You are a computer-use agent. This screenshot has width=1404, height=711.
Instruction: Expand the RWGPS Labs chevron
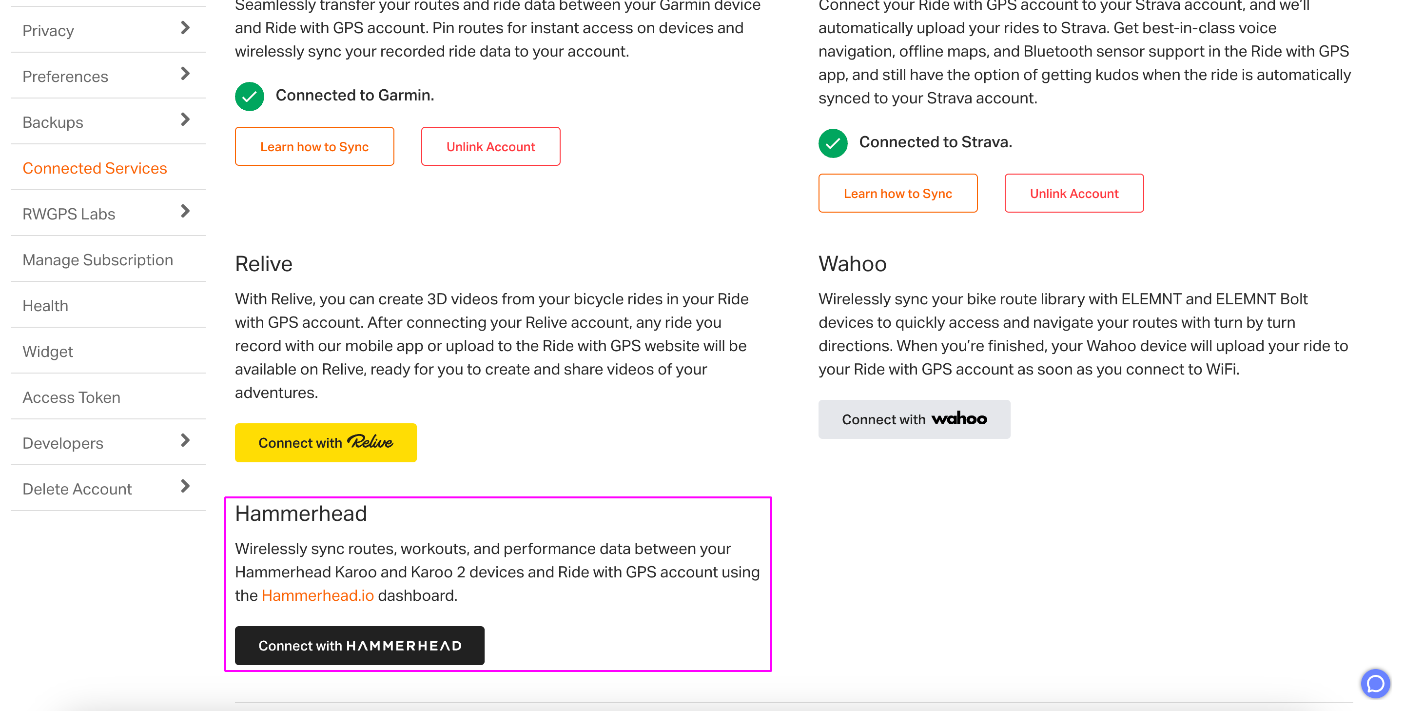185,211
